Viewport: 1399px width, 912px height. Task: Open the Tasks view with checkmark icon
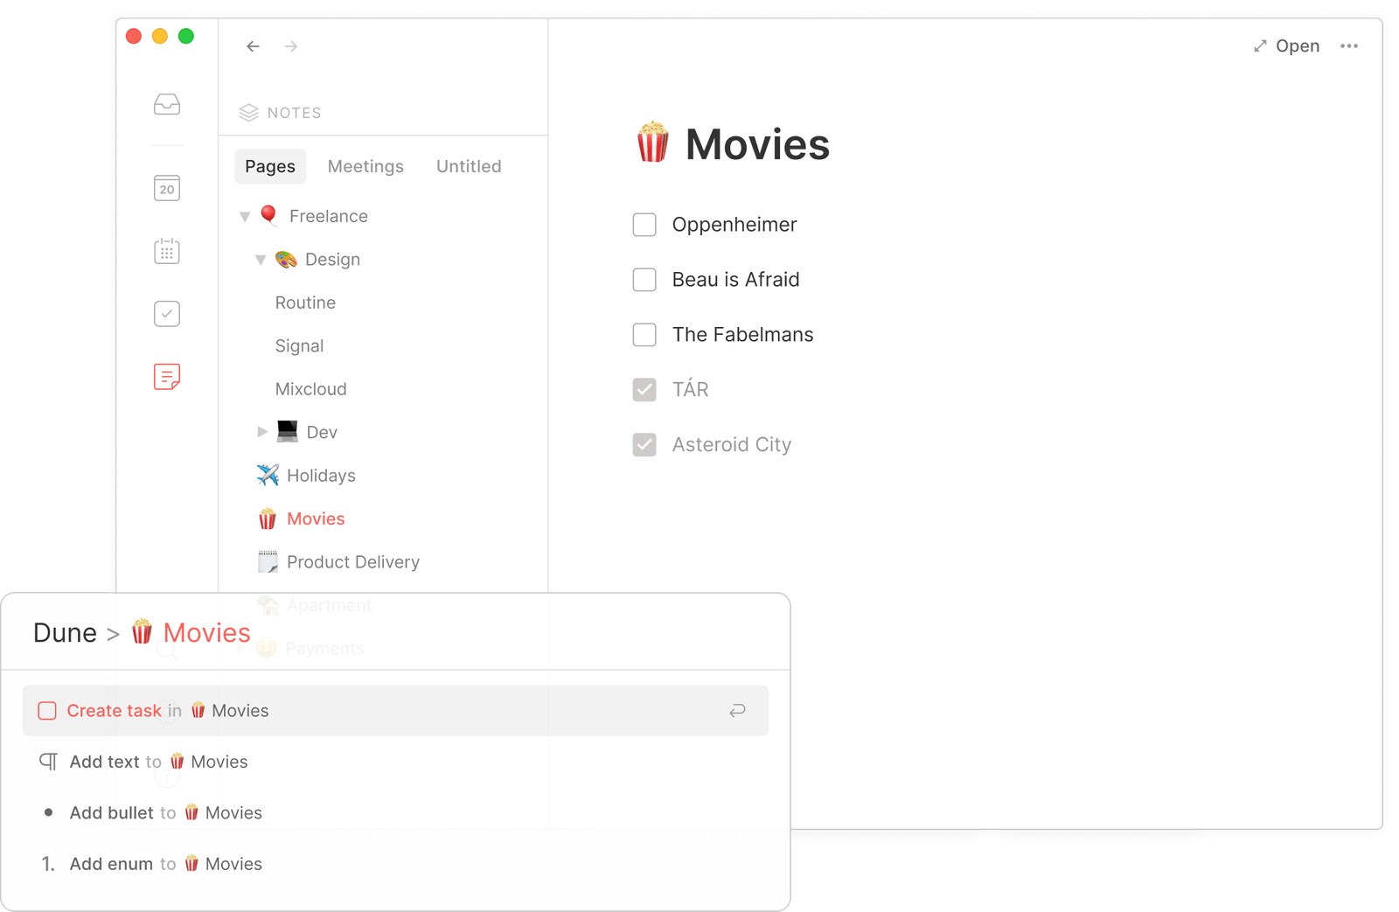(166, 313)
